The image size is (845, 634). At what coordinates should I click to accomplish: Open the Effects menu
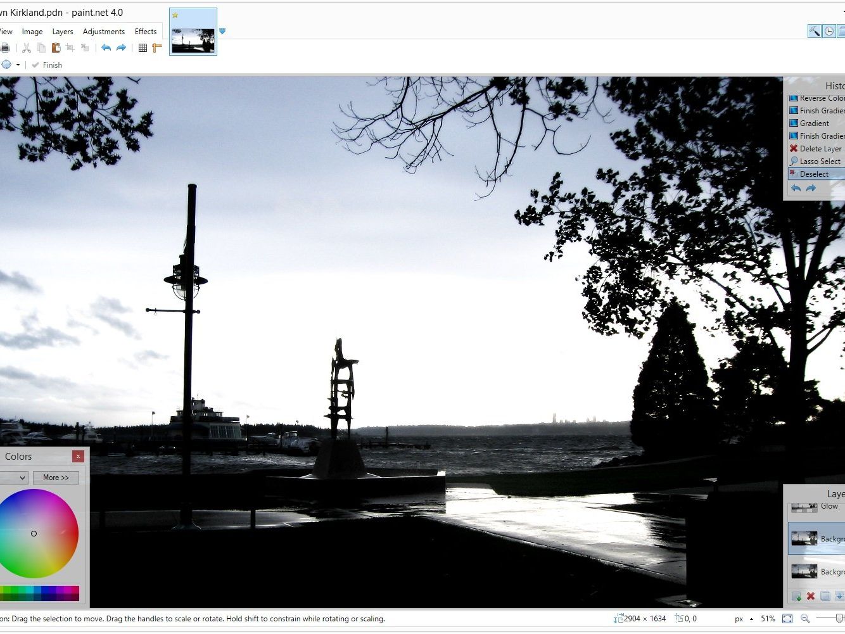146,31
